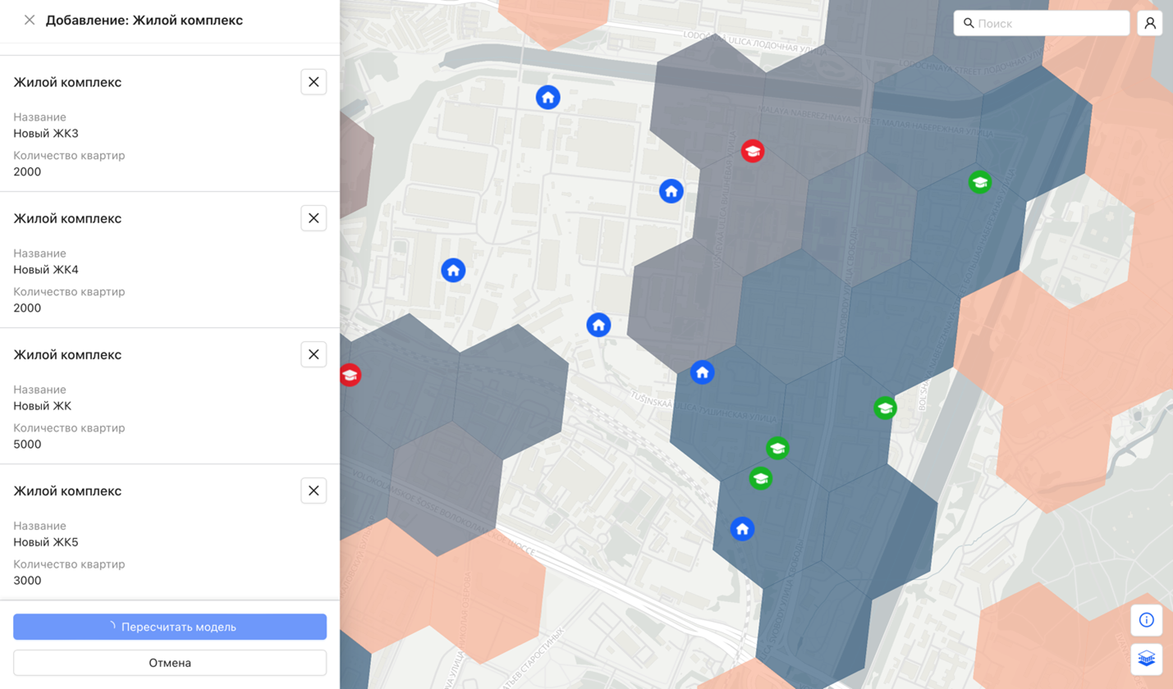Select the topmost green school marker
The height and width of the screenshot is (689, 1173).
pos(978,182)
